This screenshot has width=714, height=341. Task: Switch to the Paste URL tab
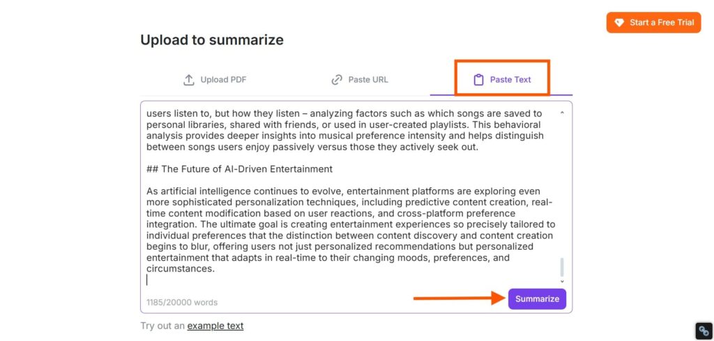[x=360, y=80]
